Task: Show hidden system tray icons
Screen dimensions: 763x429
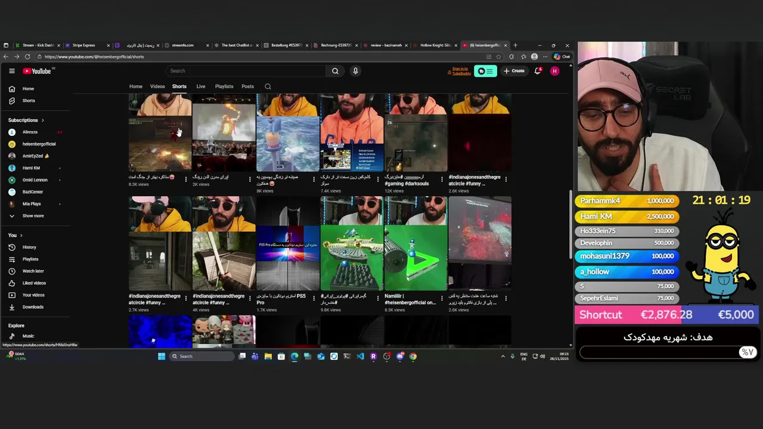Action: 503,356
